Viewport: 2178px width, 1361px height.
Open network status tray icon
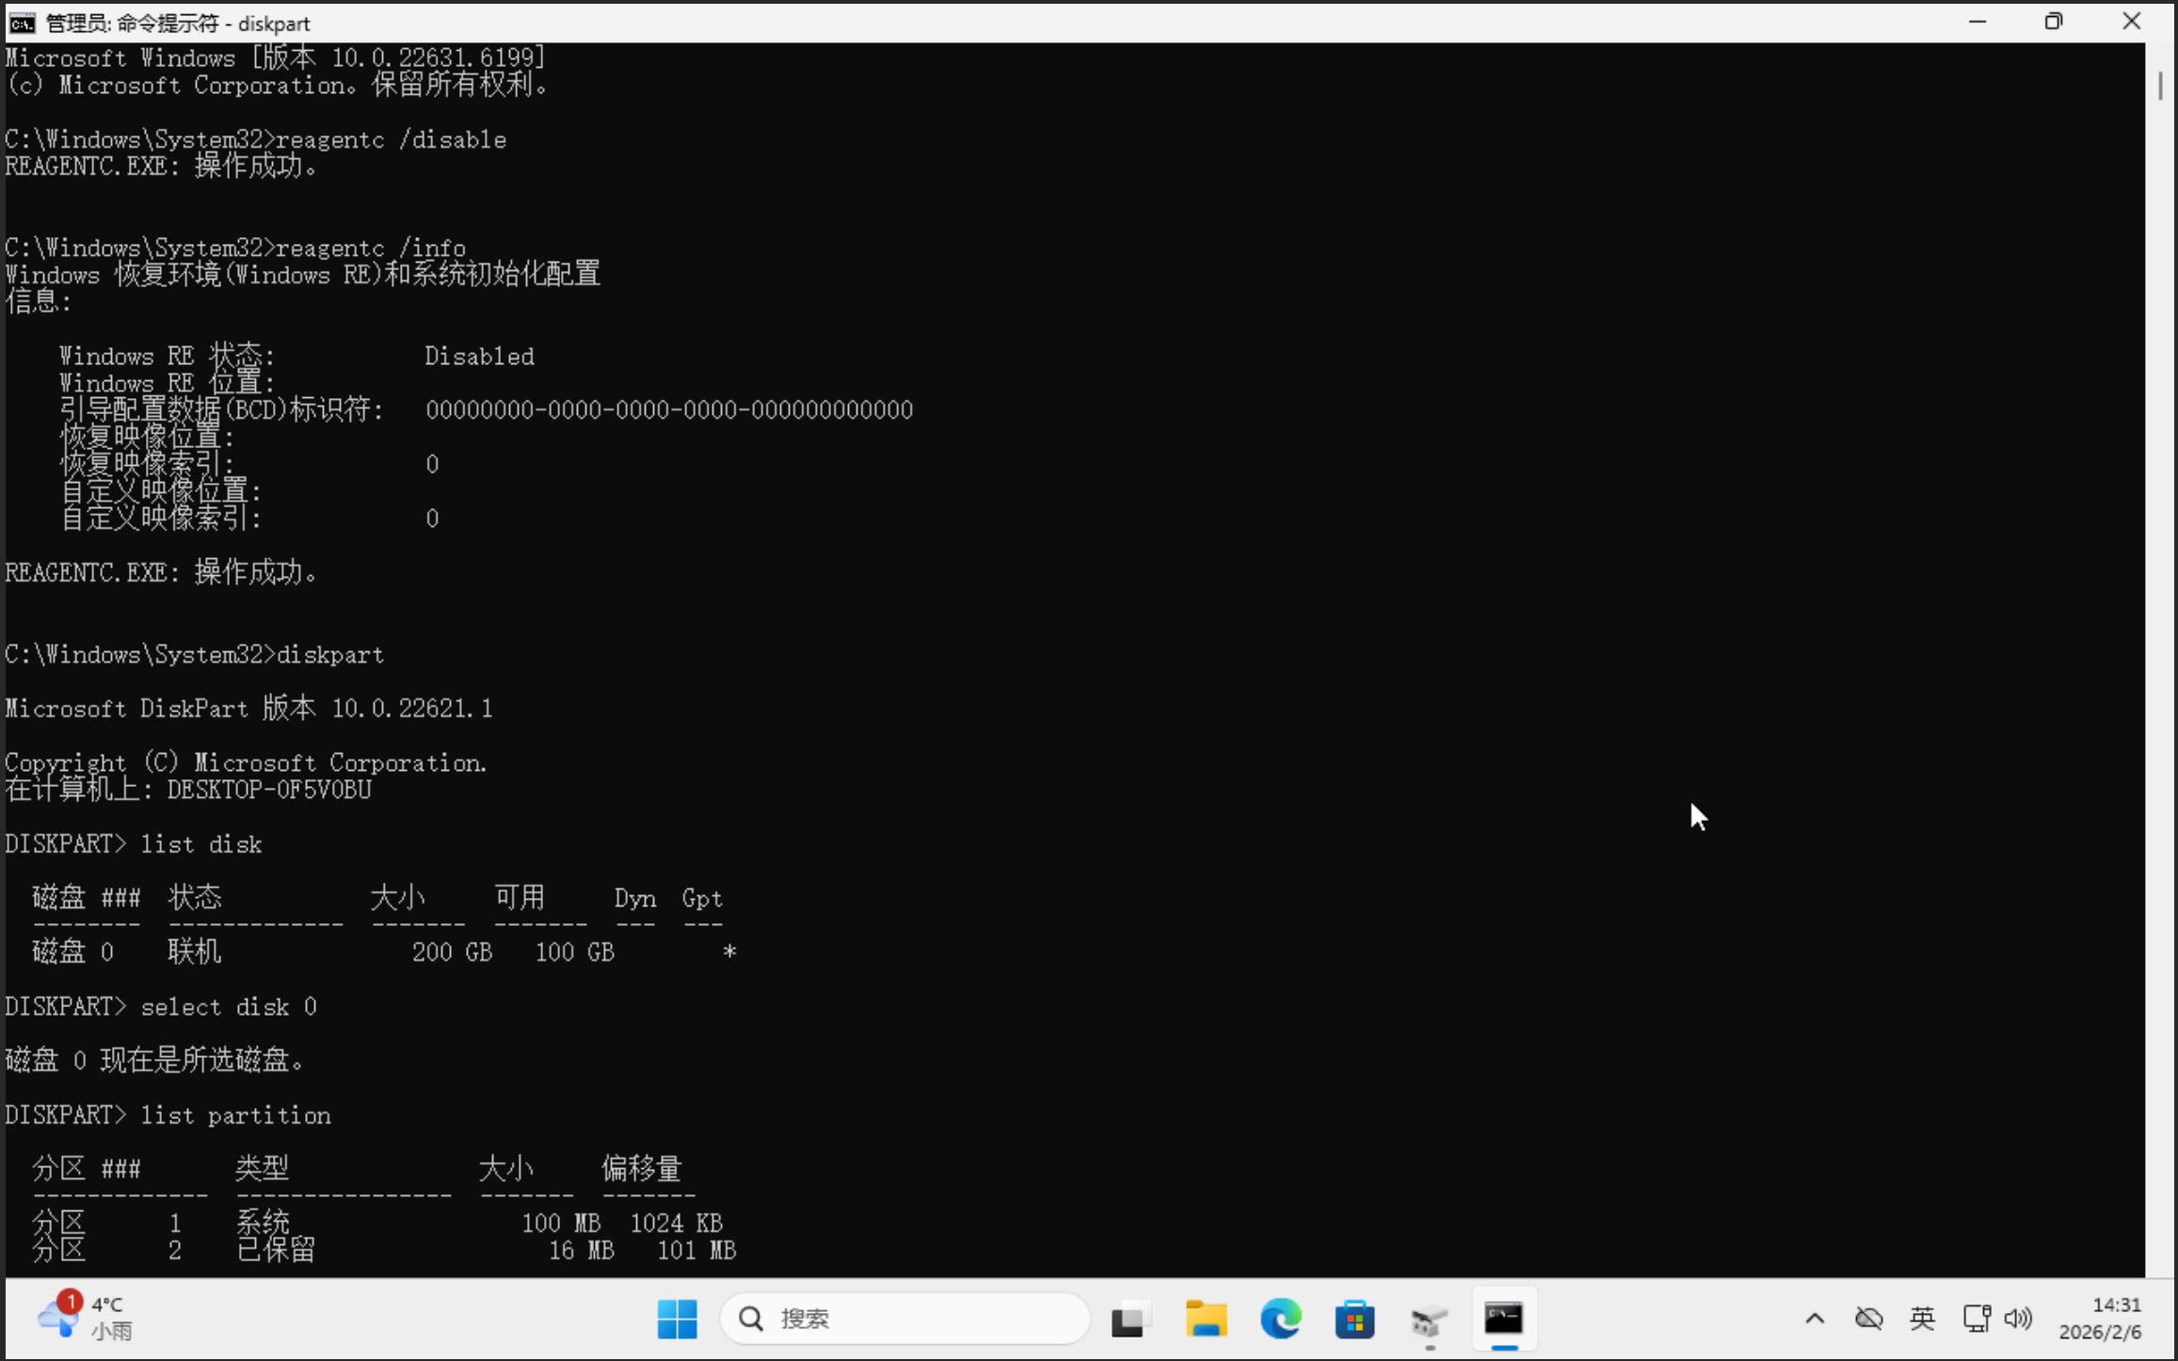click(1976, 1319)
